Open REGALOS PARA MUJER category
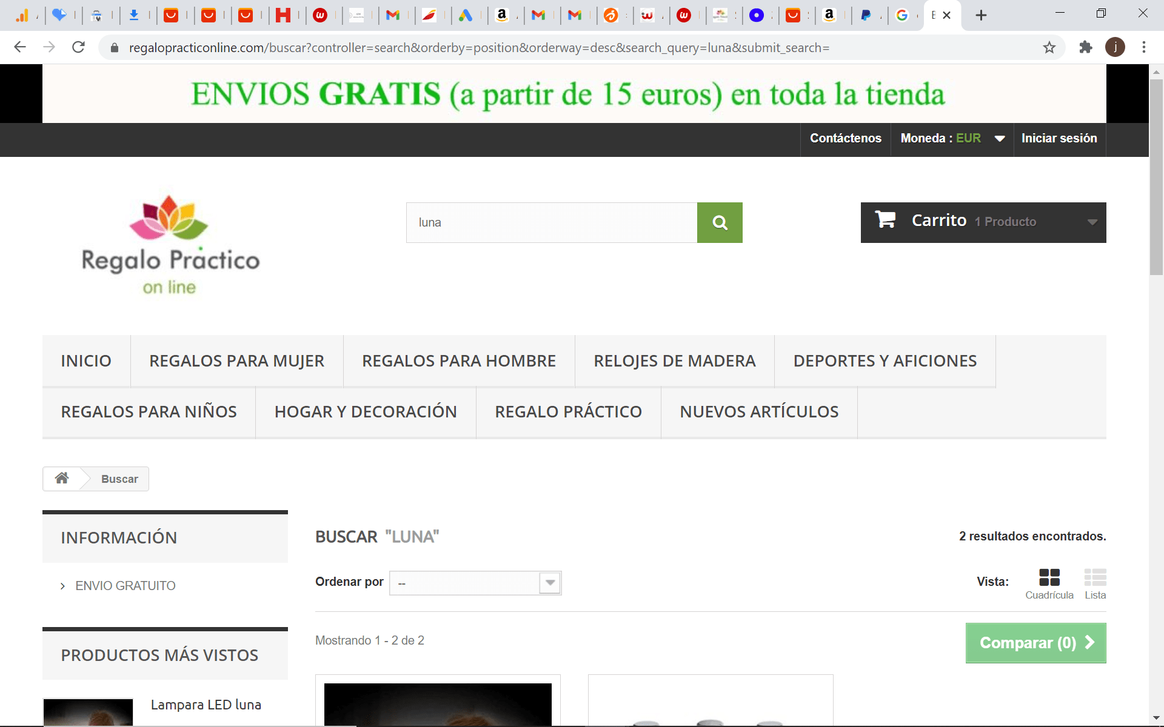 (236, 361)
